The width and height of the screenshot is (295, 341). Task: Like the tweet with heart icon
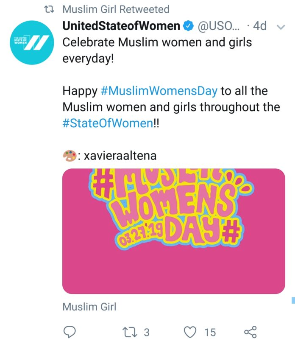[x=190, y=332]
